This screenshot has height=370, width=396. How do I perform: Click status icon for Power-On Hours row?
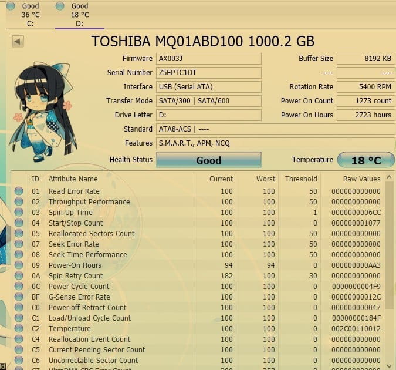coord(19,265)
